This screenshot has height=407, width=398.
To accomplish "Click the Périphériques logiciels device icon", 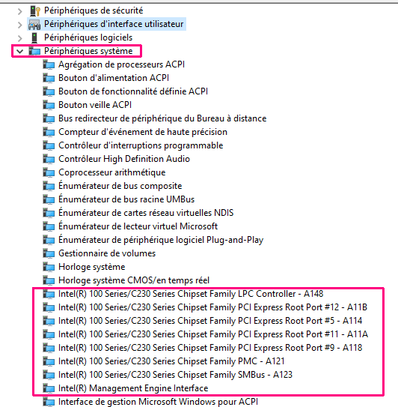I will [x=34, y=37].
